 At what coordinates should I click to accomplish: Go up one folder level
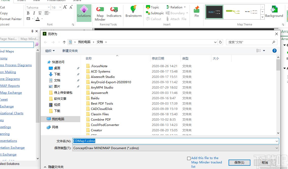coord(64,42)
